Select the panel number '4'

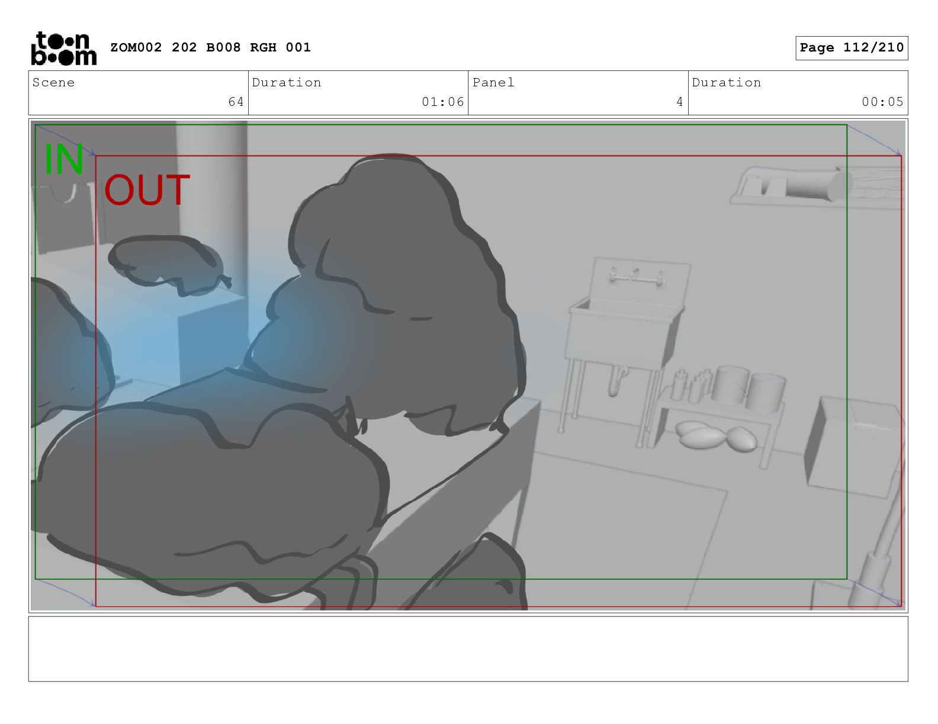680,102
